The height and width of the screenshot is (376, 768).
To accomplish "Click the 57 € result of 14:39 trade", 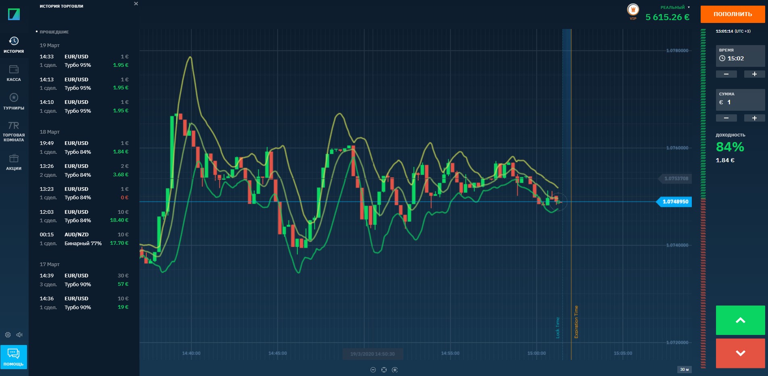I will tap(123, 284).
